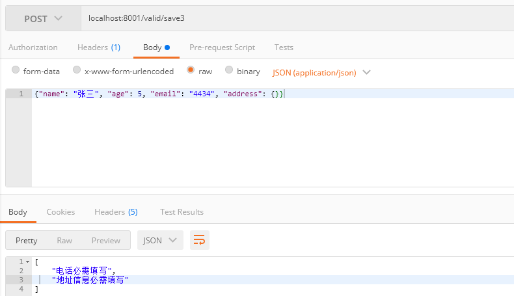Open the response Body tab
This screenshot has width=514, height=296.
tap(18, 212)
